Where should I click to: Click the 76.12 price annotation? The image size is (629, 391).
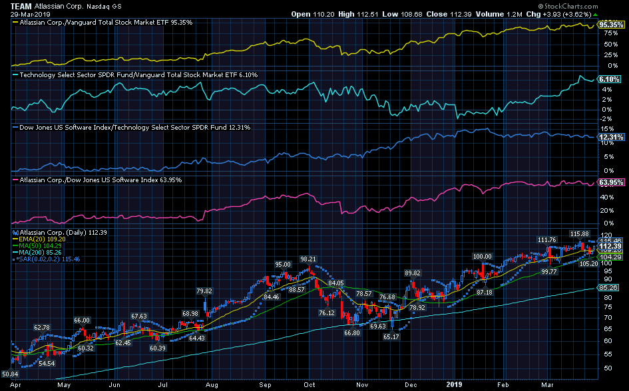click(x=327, y=313)
